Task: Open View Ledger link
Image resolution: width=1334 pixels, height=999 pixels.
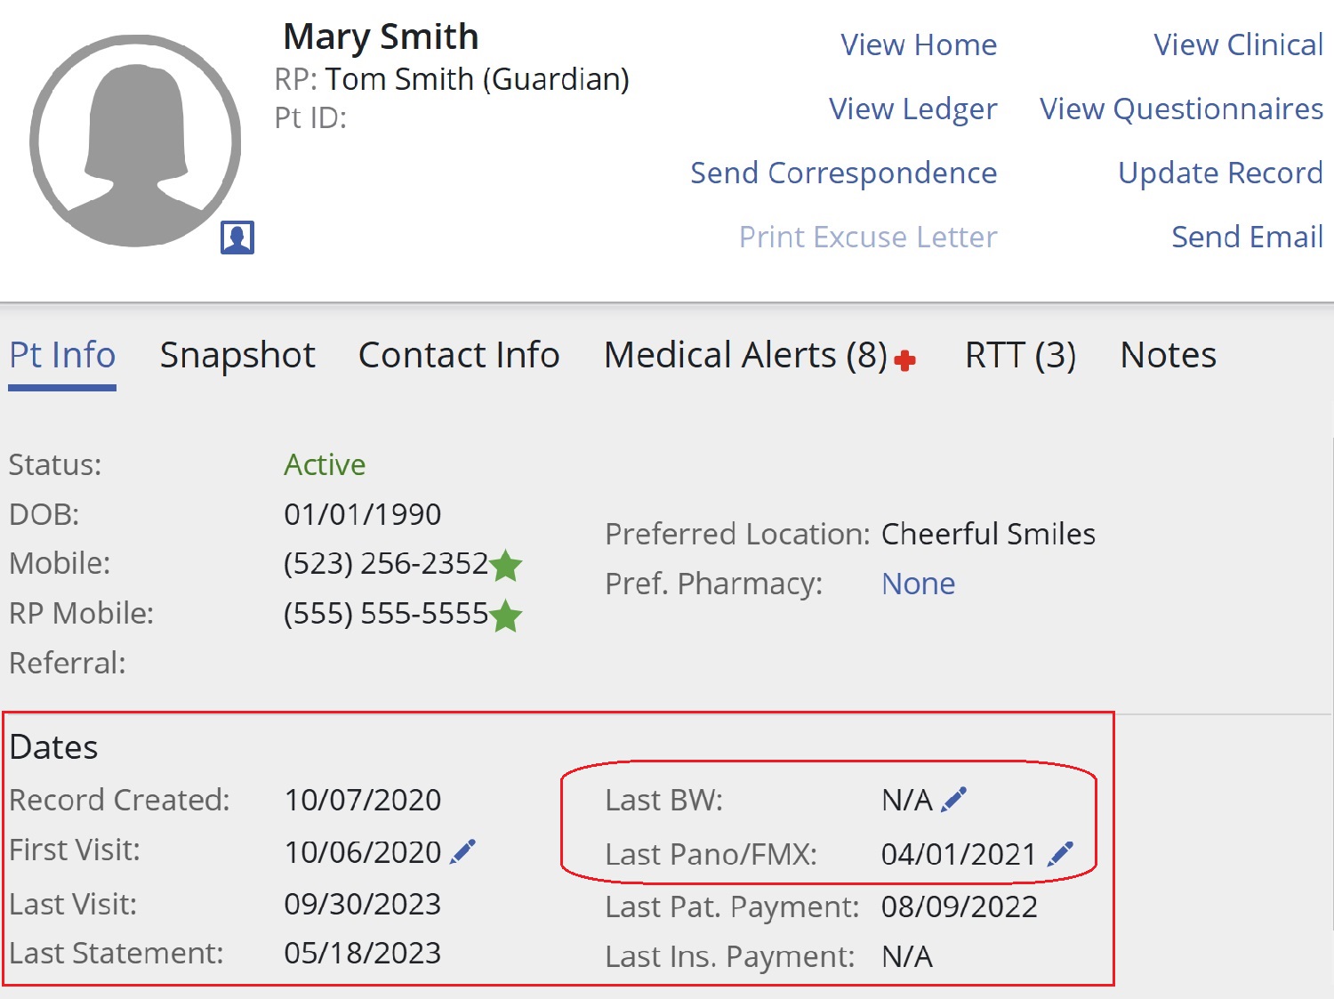Action: [x=912, y=109]
